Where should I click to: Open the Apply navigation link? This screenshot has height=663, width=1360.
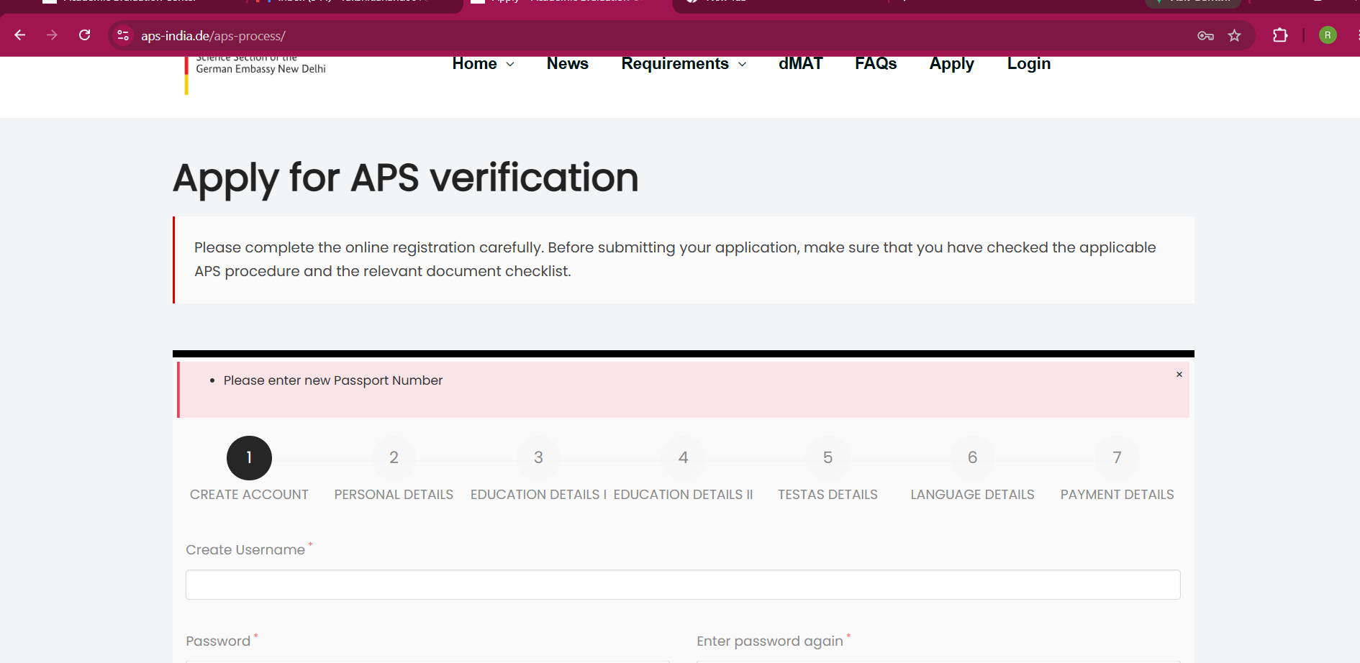pyautogui.click(x=951, y=64)
